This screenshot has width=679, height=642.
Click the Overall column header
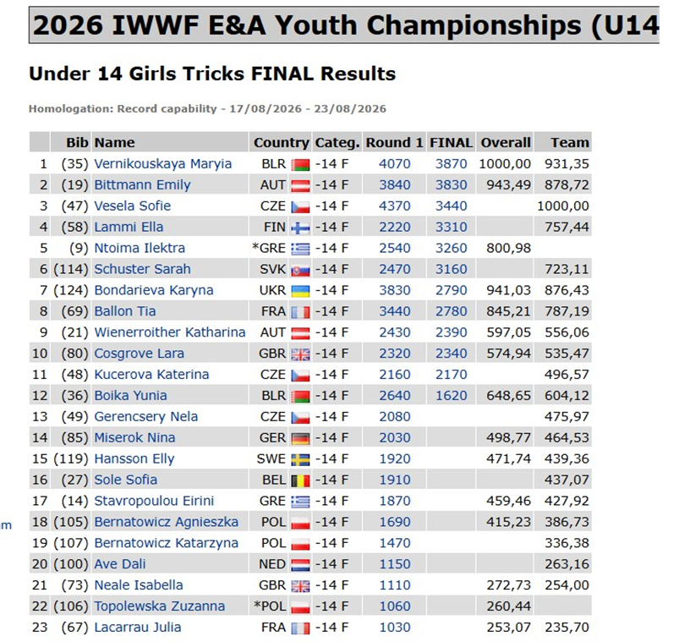[x=506, y=142]
